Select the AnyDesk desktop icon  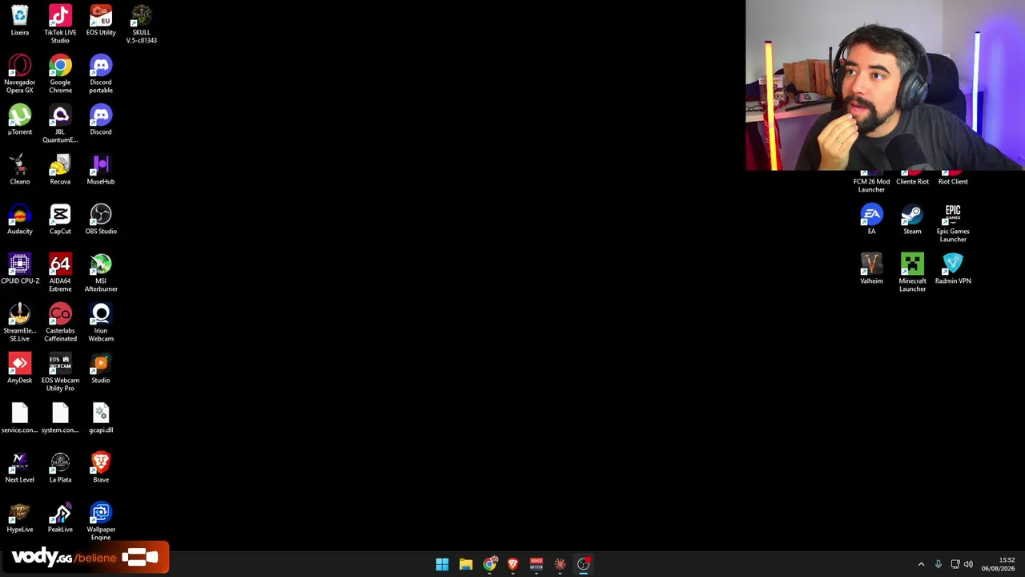pos(20,364)
